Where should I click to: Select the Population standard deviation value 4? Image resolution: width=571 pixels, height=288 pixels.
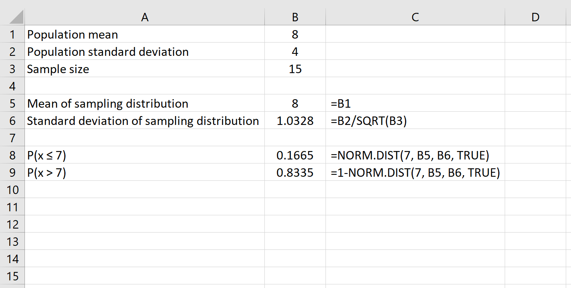[295, 51]
